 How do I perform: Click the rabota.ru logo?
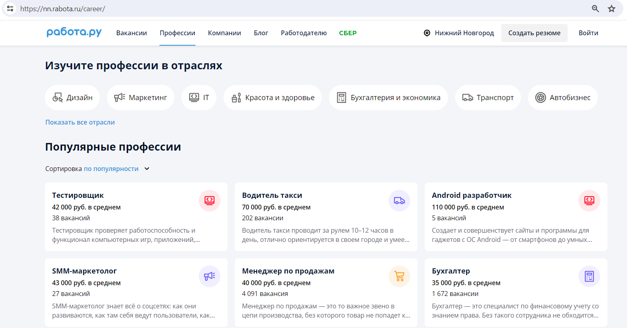pyautogui.click(x=74, y=32)
